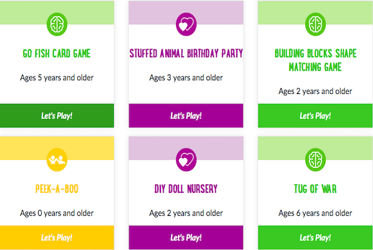Click the brain icon above Go Fish Card Game

pyautogui.click(x=57, y=24)
